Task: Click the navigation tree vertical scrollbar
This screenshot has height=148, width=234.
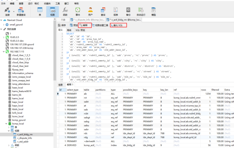Action: click(55, 50)
